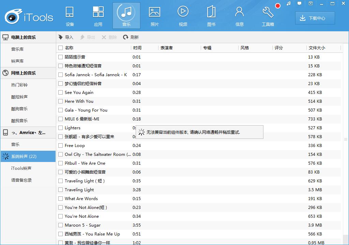Select the Amrice device sidebar header

pos(28,133)
